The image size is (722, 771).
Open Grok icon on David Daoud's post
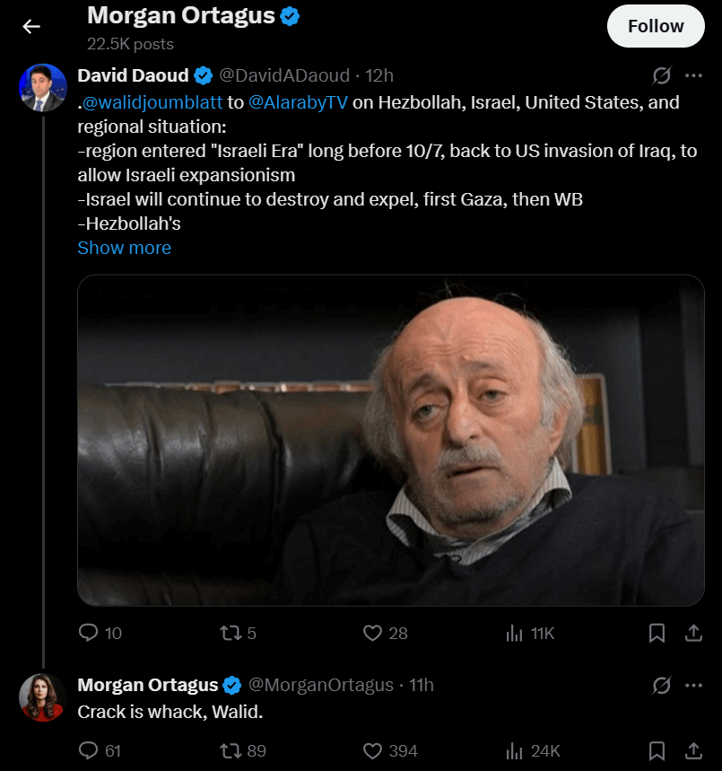[x=662, y=75]
